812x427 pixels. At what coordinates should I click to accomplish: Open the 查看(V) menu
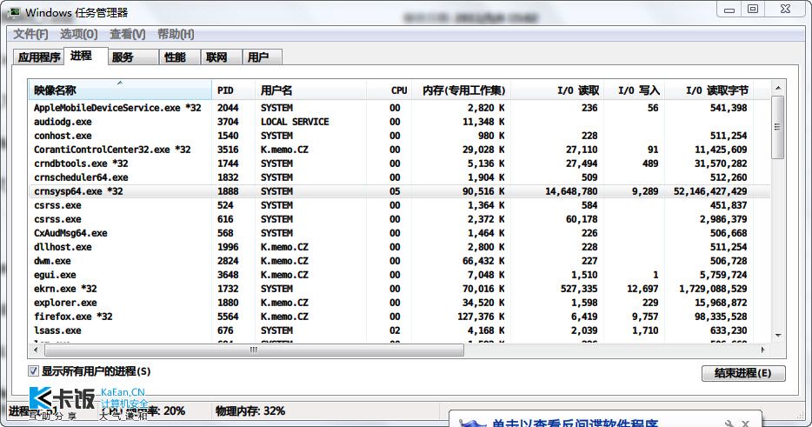pos(128,34)
